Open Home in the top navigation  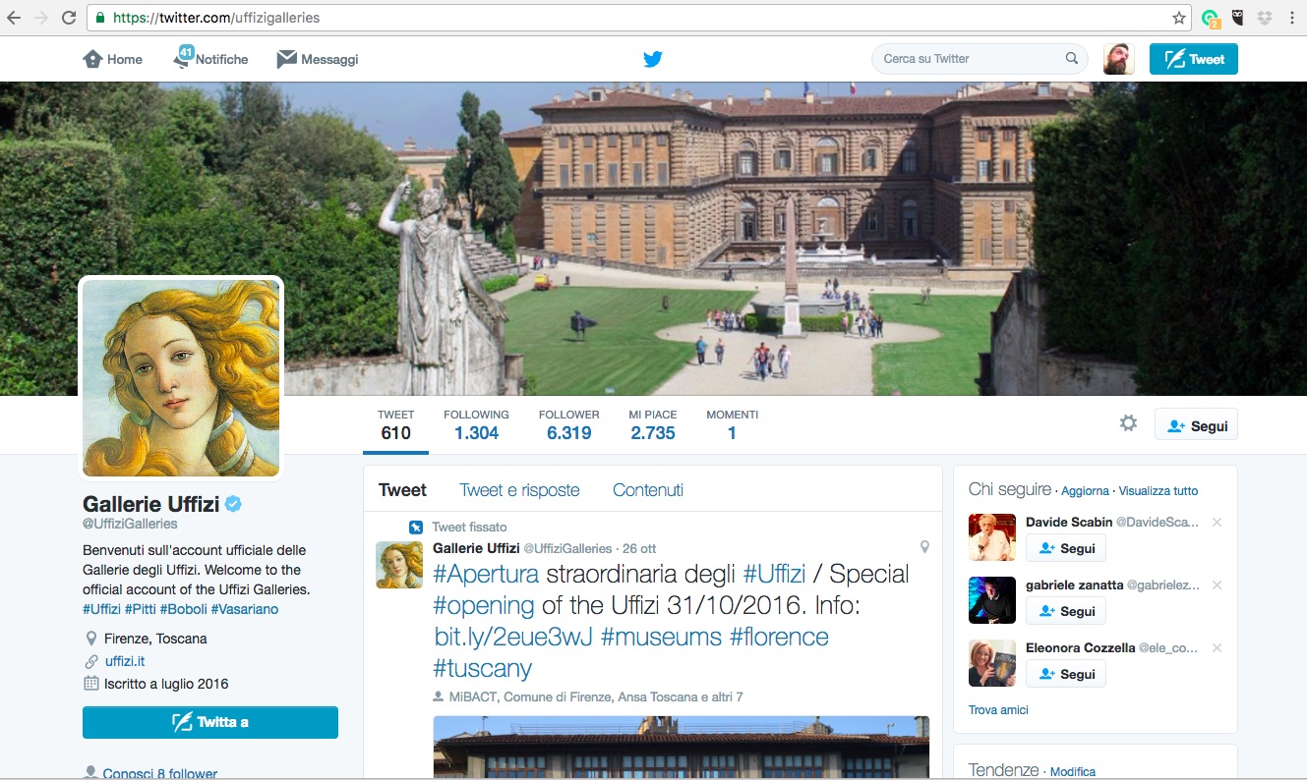(x=113, y=59)
